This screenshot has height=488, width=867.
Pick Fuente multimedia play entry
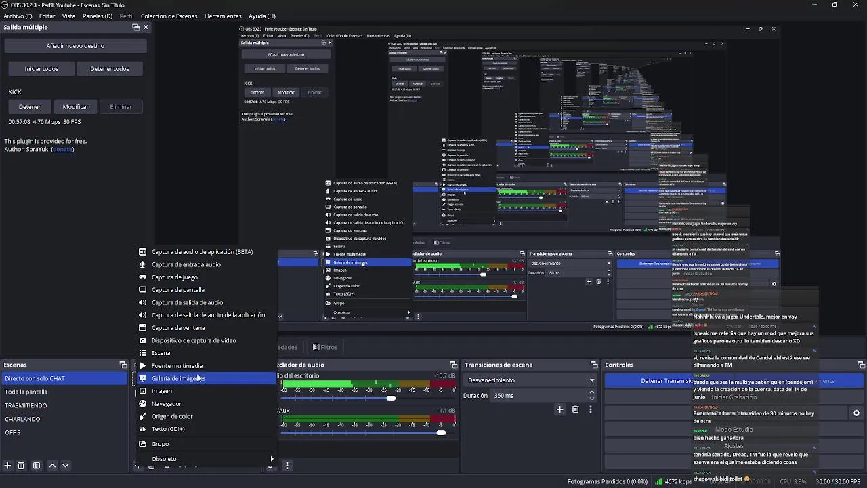click(206, 366)
